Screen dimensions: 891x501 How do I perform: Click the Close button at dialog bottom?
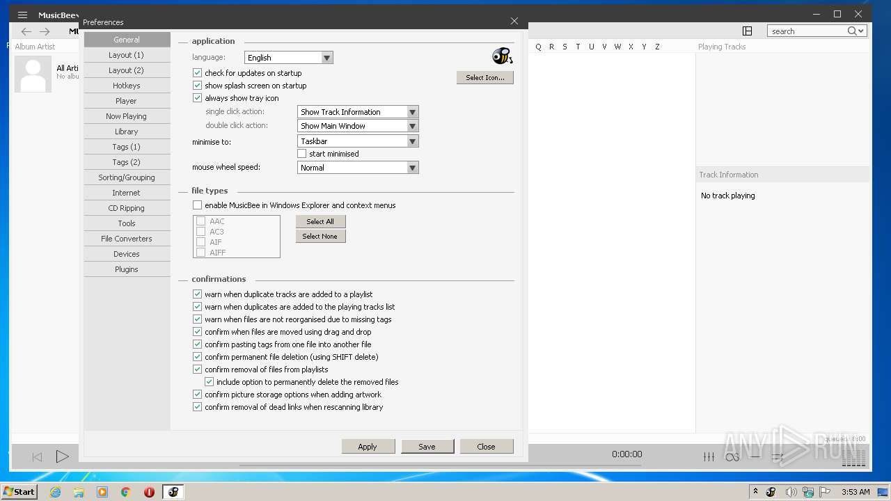point(487,446)
